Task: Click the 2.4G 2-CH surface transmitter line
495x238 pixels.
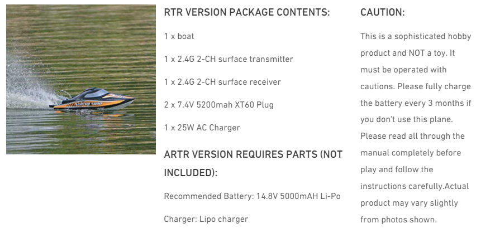Action: (229, 59)
